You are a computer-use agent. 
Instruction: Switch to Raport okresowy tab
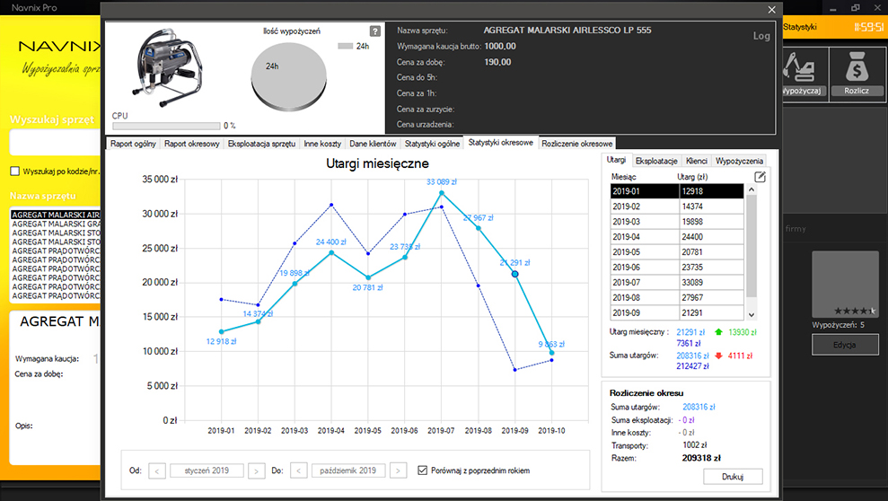click(x=192, y=144)
